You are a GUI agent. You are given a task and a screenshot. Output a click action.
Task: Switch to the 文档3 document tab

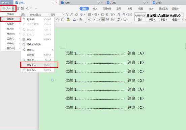point(82,3)
